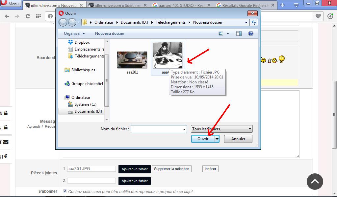The width and height of the screenshot is (337, 197).
Task: Expand the Nom du fichier dropdown arrow
Action: pos(184,129)
